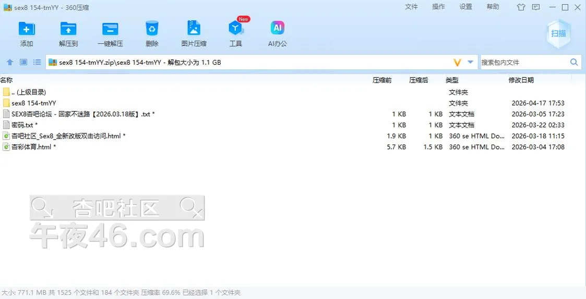This screenshot has height=299, width=586.
Task: Switch to the detailed list view
Action: (x=37, y=63)
